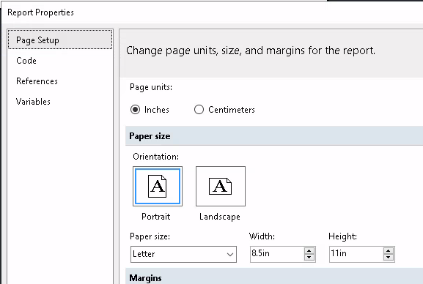Click inside the Height 11in field
This screenshot has width=423, height=284.
tap(356, 254)
